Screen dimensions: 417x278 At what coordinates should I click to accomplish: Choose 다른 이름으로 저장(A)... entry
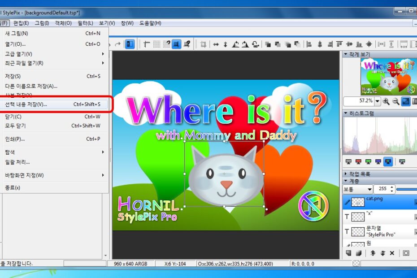(55, 86)
